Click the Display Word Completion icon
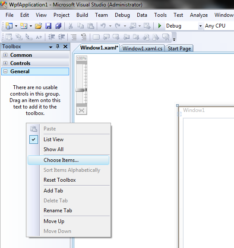 39,37
